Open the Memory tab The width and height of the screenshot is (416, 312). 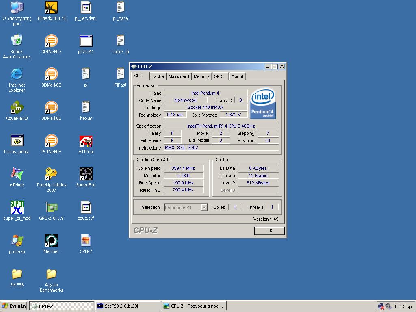[201, 76]
